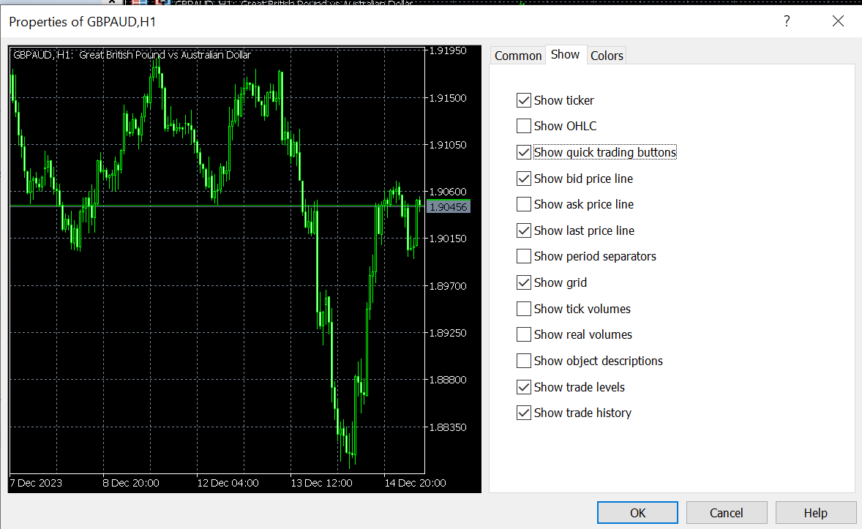
Task: Switch to the Common tab
Action: coord(517,55)
